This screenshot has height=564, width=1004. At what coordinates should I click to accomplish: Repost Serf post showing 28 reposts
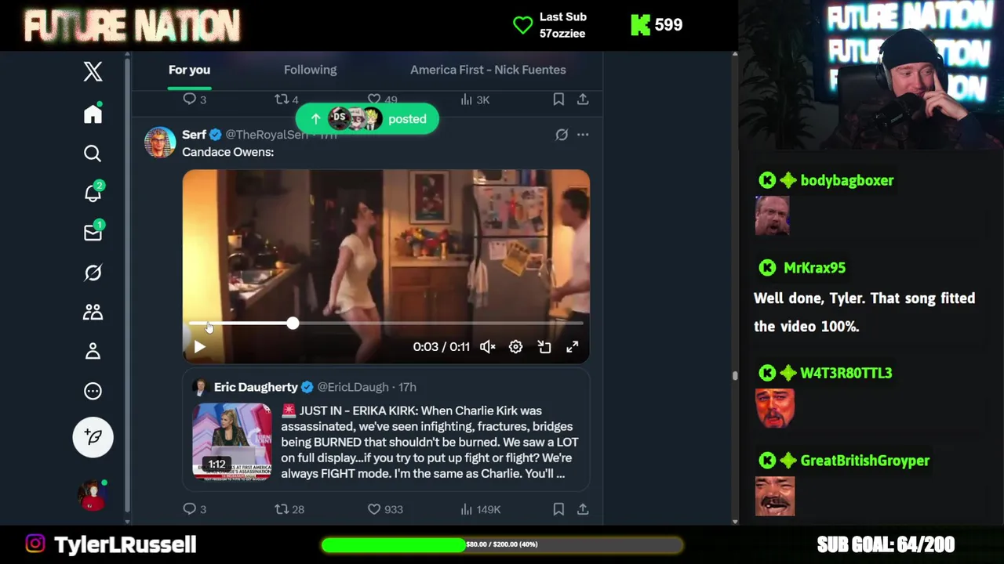(289, 509)
